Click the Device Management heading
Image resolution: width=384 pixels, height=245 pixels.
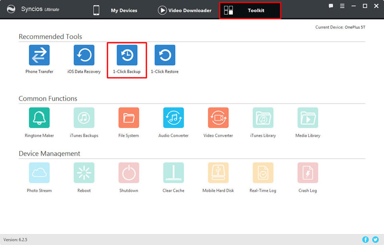coord(49,153)
